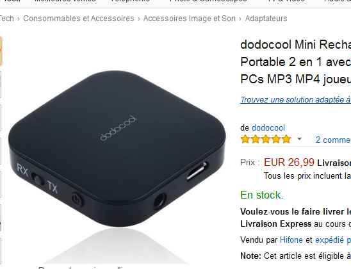Select the first highlighted image thumbnail
The image size is (351, 269).
point(1,52)
